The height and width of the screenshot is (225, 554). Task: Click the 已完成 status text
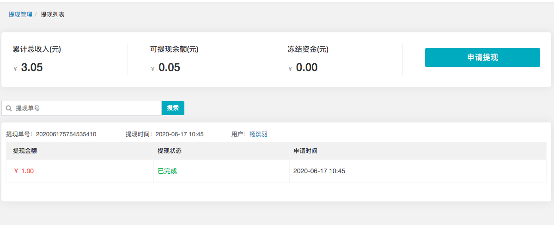(x=167, y=171)
